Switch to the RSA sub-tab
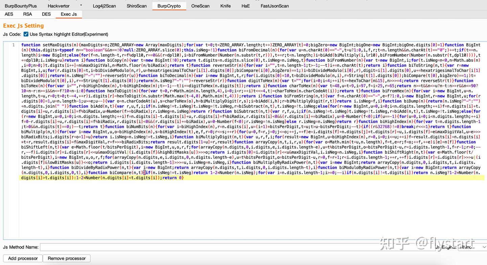This screenshot has width=487, height=265. point(28,14)
